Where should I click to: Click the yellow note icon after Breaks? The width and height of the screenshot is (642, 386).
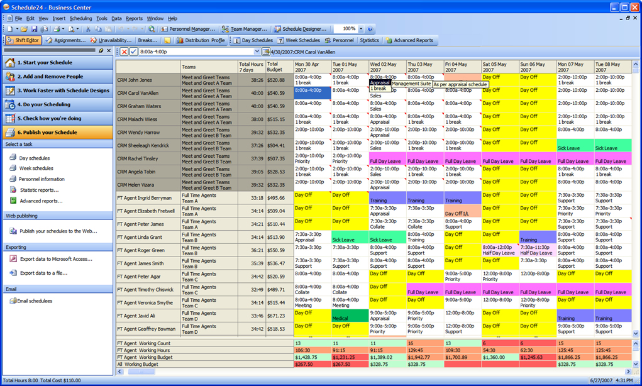[167, 40]
